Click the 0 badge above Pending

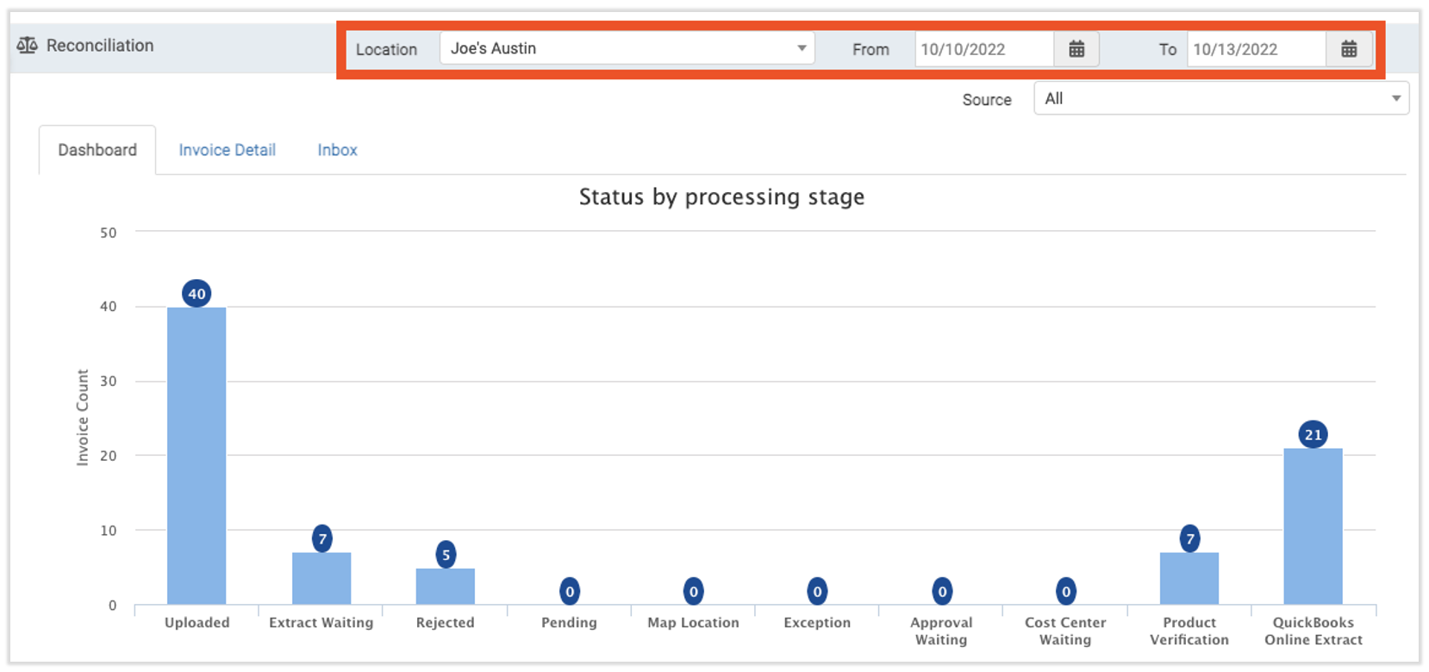569,592
